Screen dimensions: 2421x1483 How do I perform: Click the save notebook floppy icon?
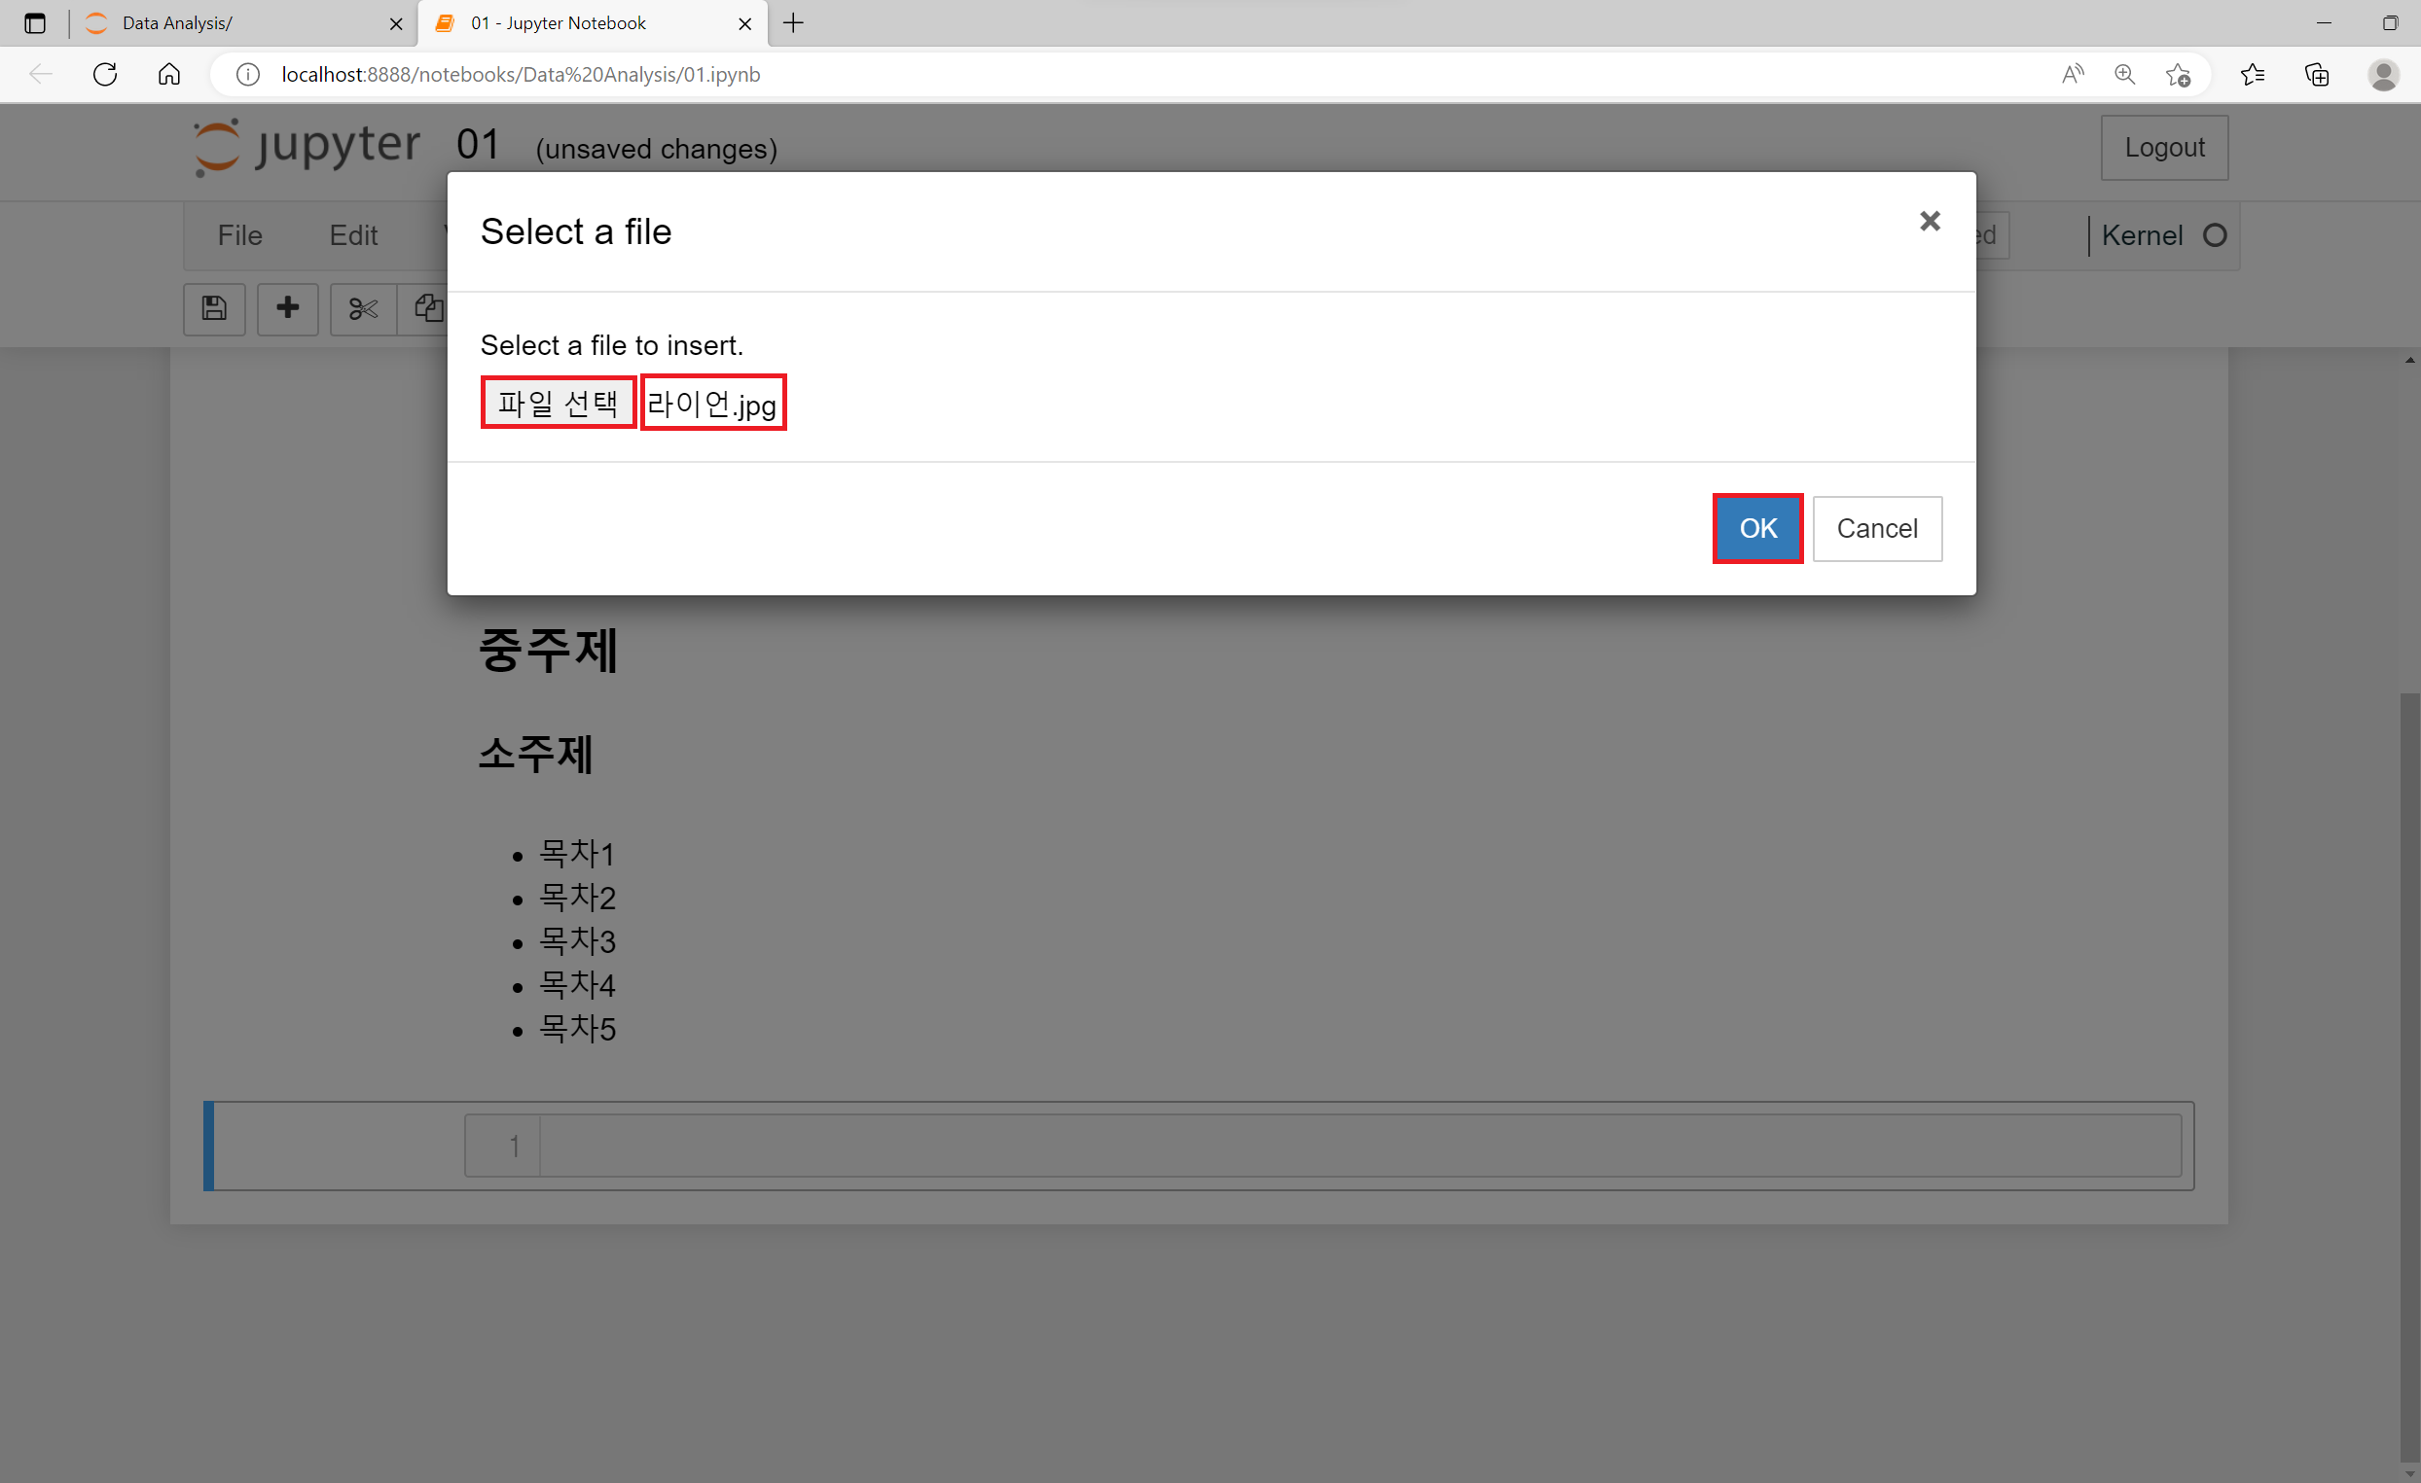coord(214,308)
